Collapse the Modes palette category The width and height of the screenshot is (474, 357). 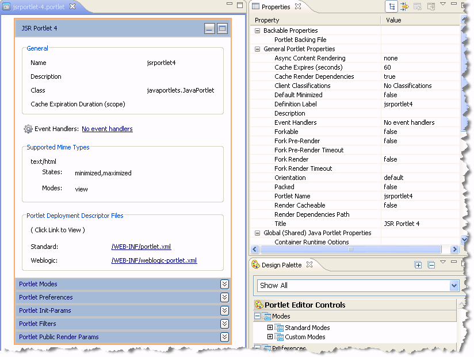[257, 316]
